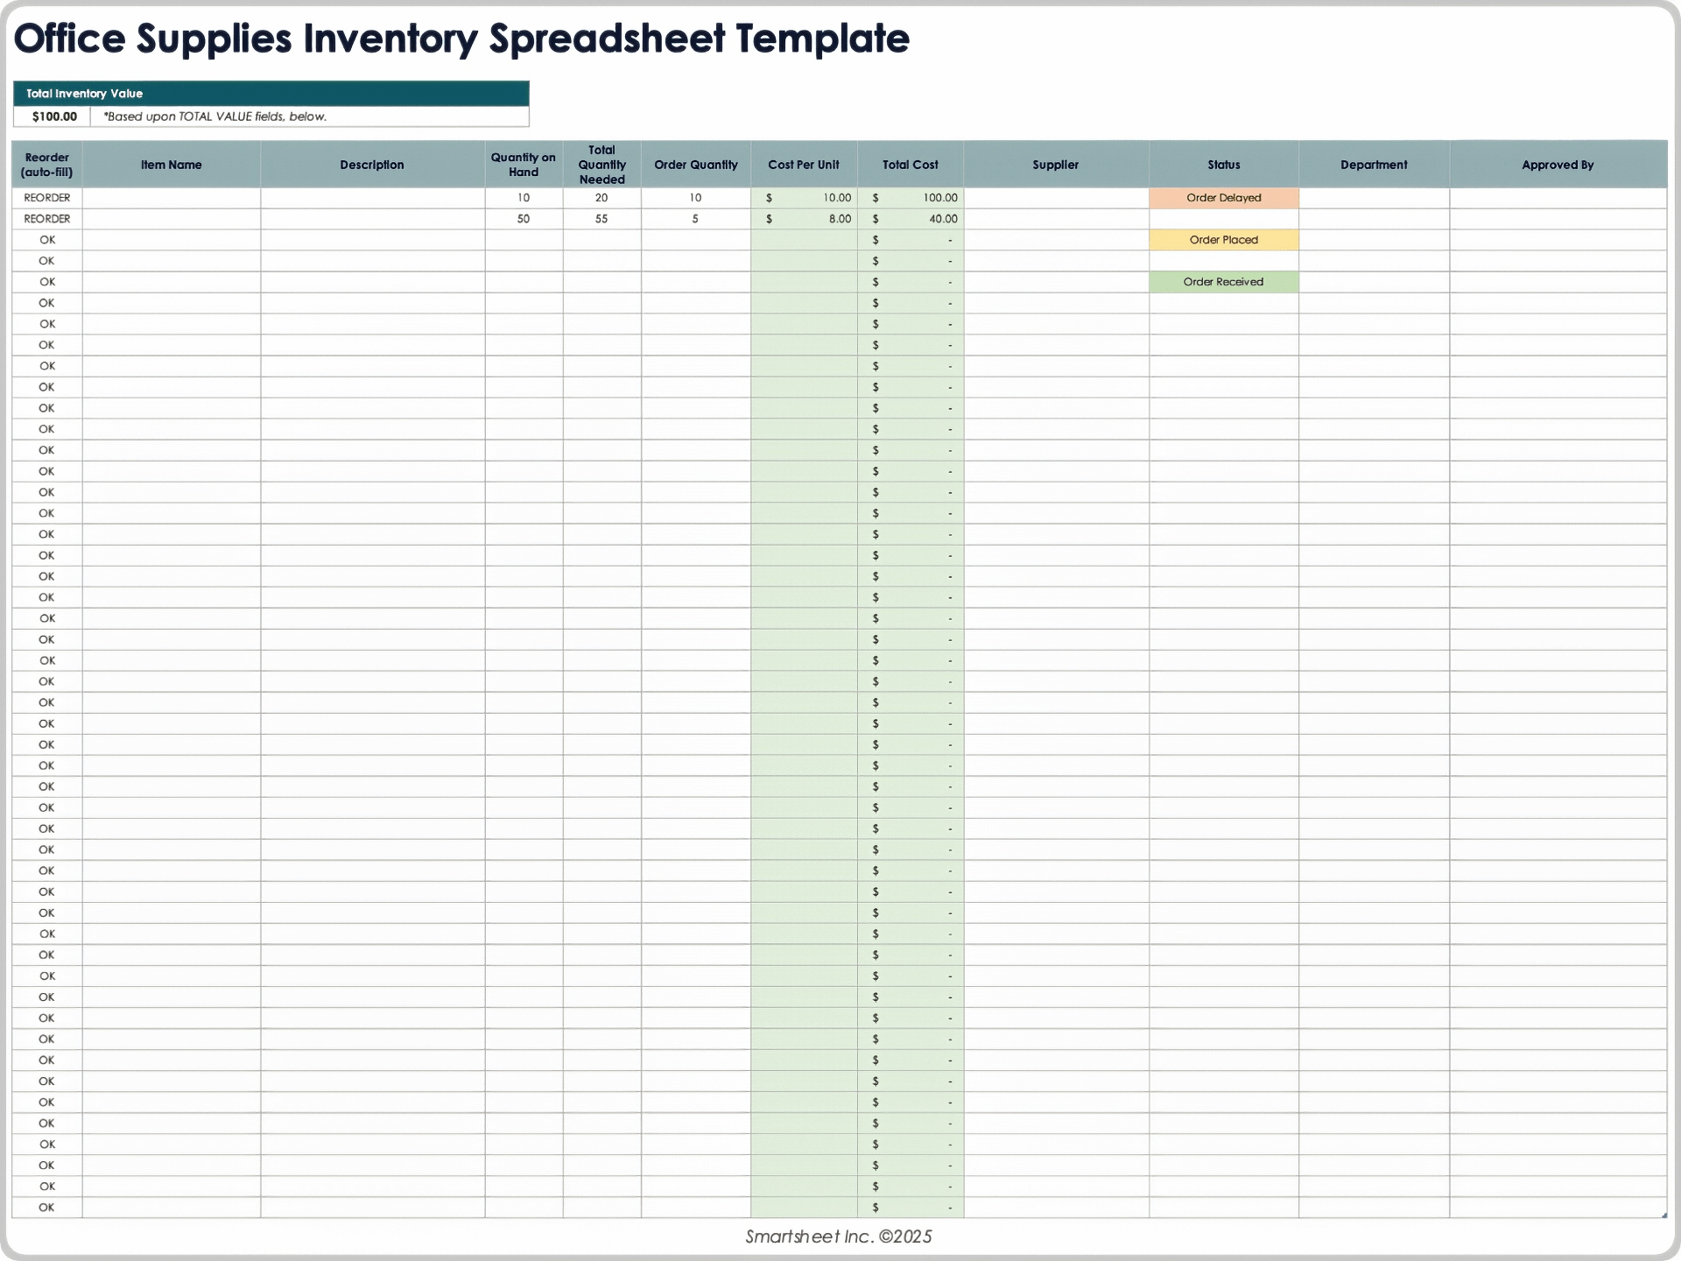Click the Smartsheet Inc. ©2025 footer text

coord(838,1236)
